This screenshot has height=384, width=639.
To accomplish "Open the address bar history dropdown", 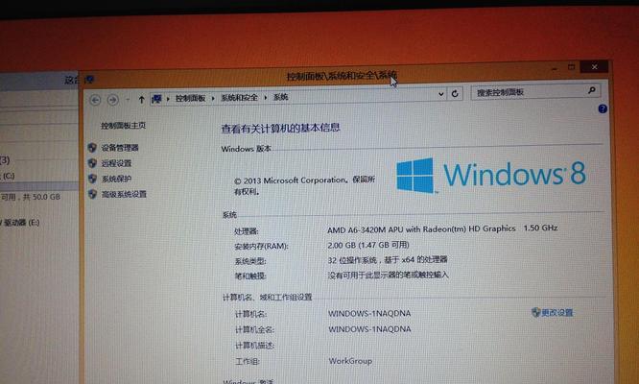I will tap(441, 94).
